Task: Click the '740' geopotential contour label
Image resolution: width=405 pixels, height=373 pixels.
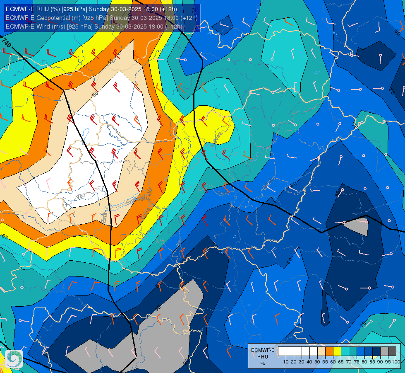Action: (x=6, y=42)
